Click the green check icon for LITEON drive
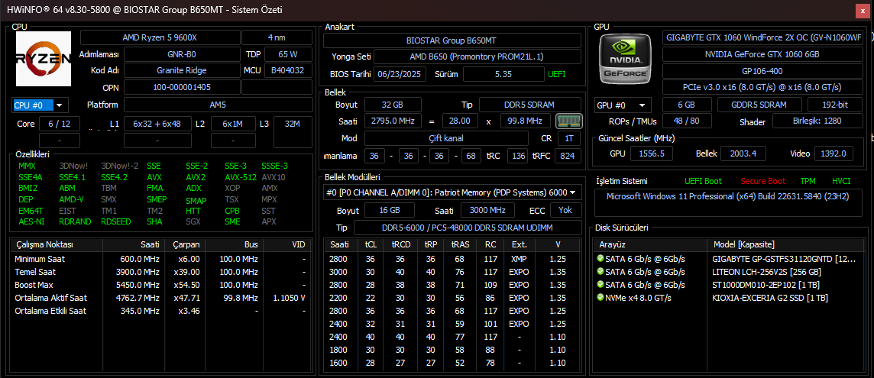Image resolution: width=874 pixels, height=378 pixels. [600, 272]
